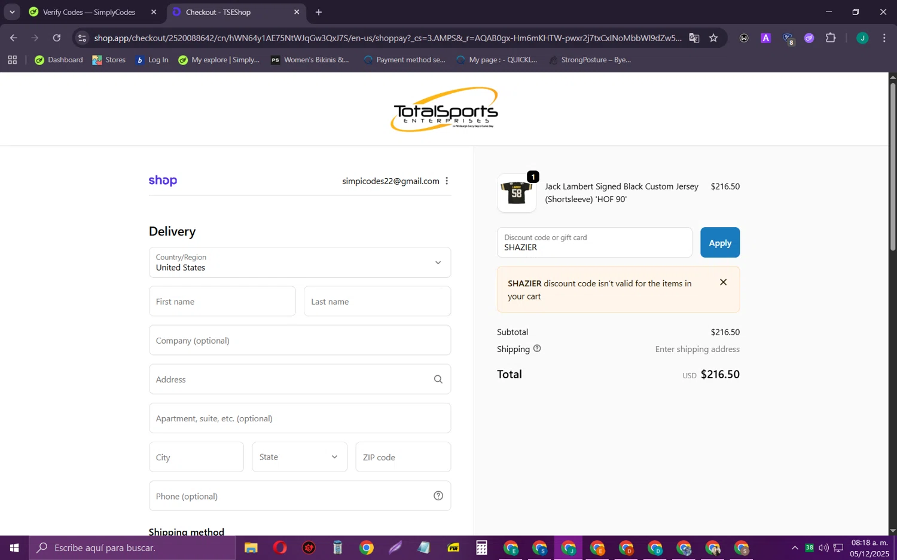
Task: Click the Company (optional) field
Action: coord(300,340)
